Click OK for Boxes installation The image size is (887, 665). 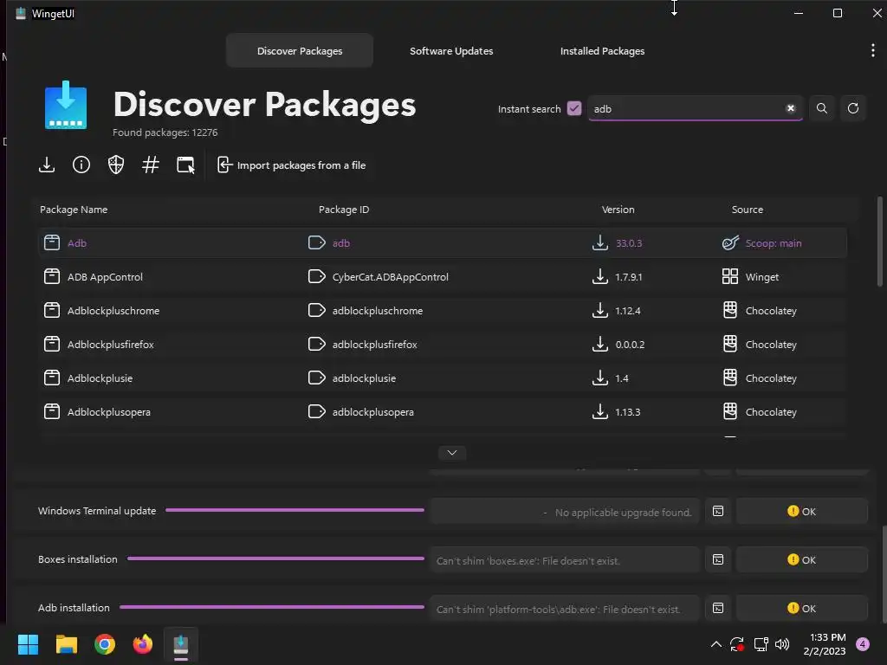tap(801, 560)
